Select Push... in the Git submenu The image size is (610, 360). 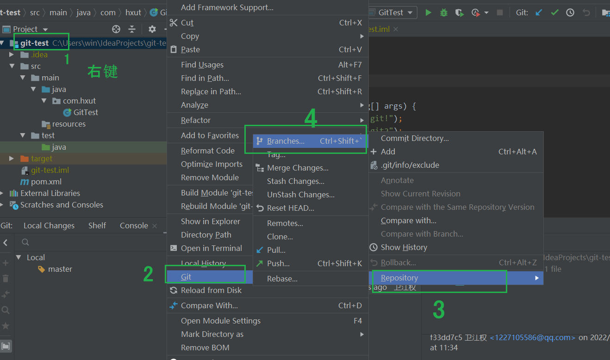[311, 263]
